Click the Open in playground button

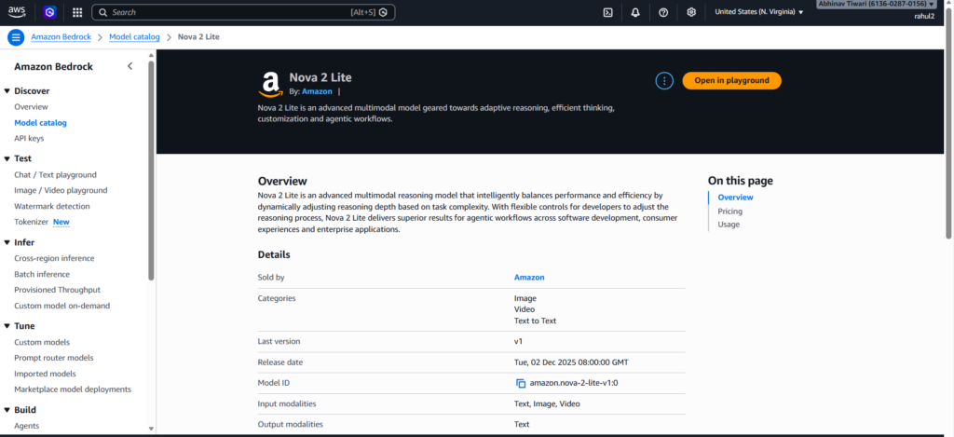click(731, 81)
